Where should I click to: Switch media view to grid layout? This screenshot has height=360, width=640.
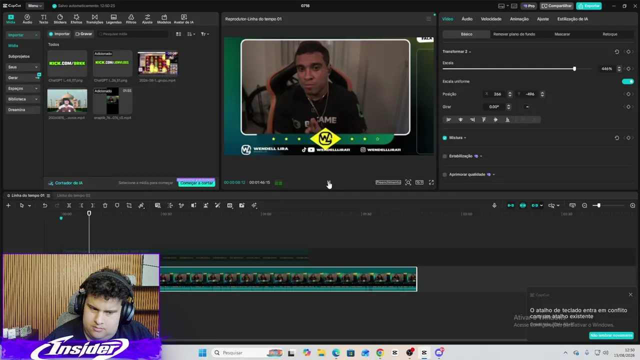tap(178, 34)
